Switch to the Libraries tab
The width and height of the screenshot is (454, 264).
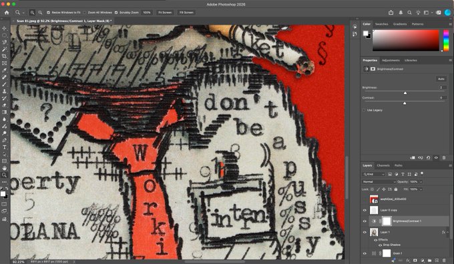click(411, 60)
